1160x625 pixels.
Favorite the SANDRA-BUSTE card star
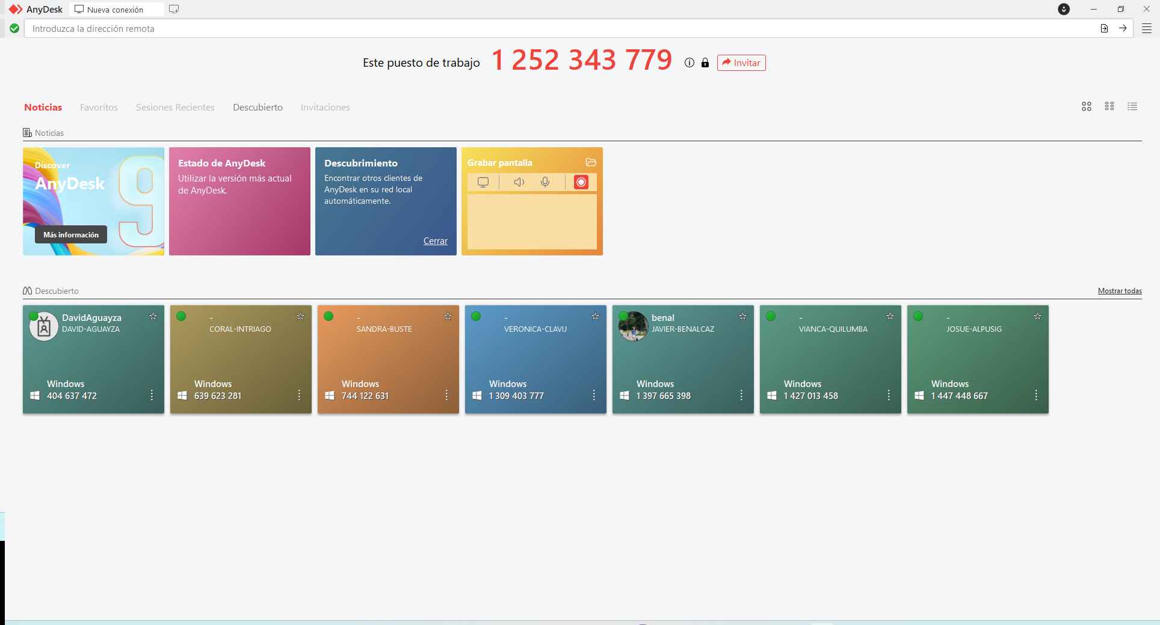448,316
